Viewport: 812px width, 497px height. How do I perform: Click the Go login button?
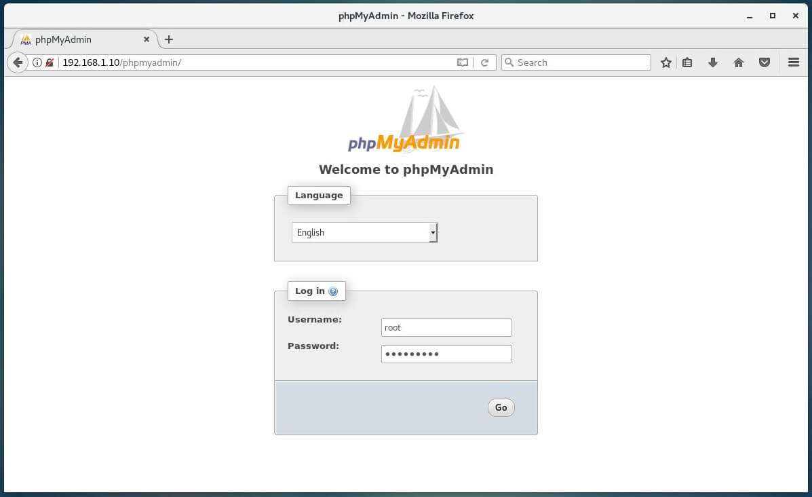point(501,407)
